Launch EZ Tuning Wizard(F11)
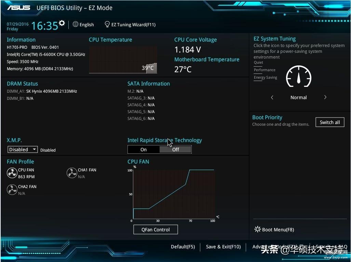The image size is (351, 262). pyautogui.click(x=130, y=25)
